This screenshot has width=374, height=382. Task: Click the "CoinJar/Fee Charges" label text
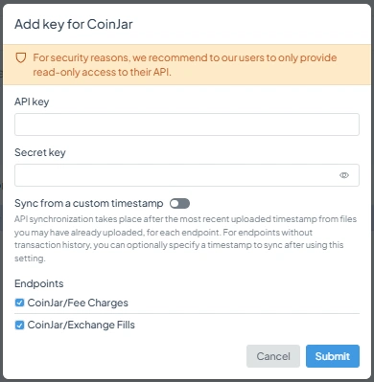point(78,303)
